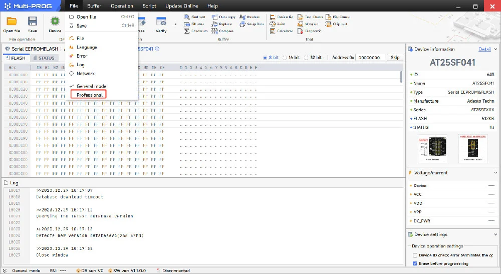Collapse the Voltage/current panel

click(495, 173)
